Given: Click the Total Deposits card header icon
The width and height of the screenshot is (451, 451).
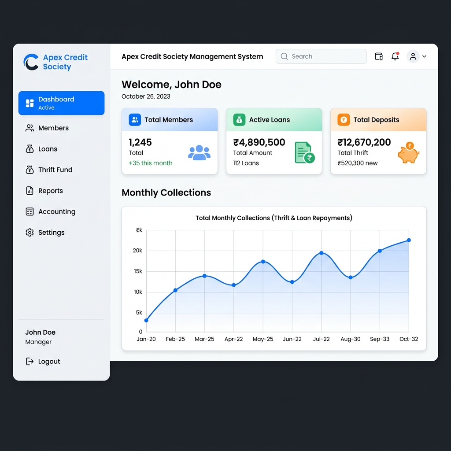Looking at the screenshot, I should 344,120.
